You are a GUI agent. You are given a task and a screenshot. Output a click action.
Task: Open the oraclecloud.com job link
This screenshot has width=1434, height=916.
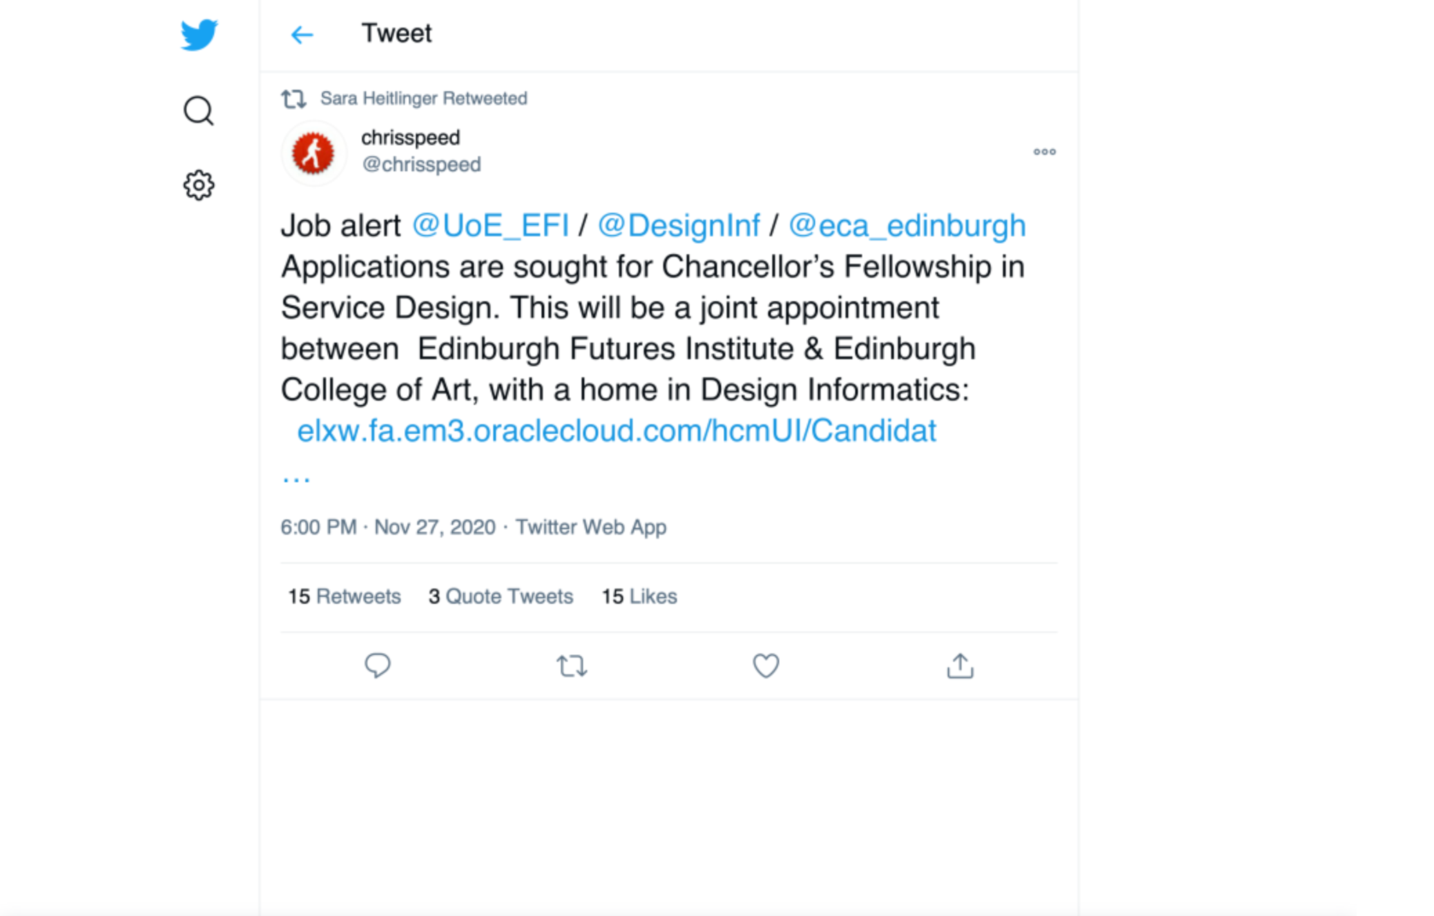(x=617, y=430)
